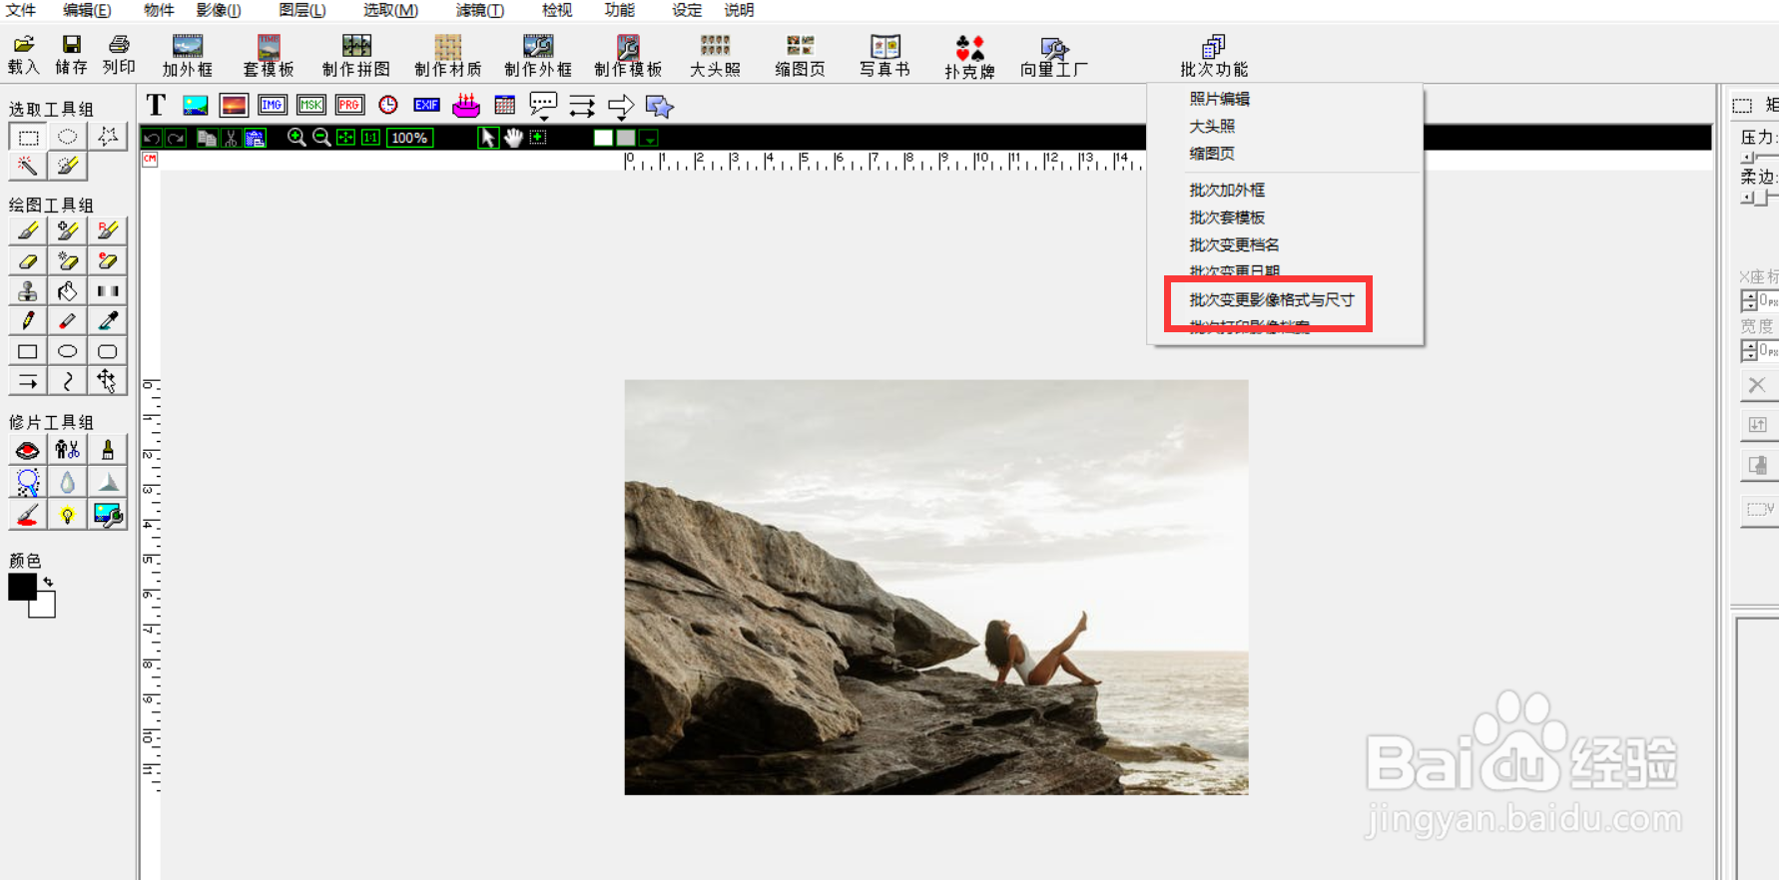Screen dimensions: 1779x880
Task: Select the rounded rectangle shape tool
Action: coord(108,351)
